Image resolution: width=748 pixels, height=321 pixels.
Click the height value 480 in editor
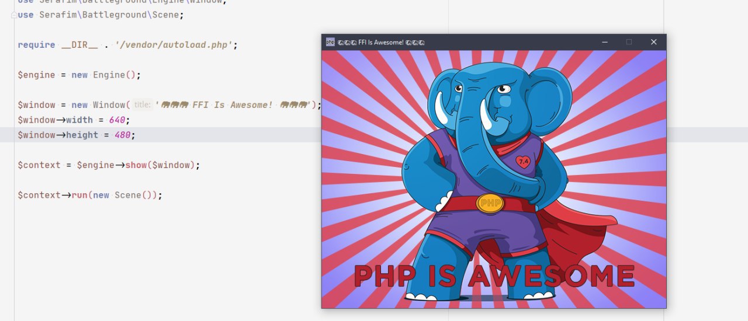point(122,135)
